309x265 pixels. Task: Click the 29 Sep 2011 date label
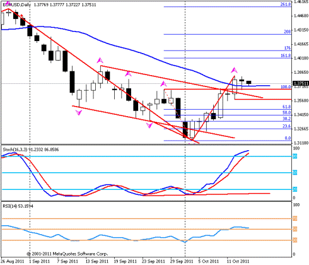(182, 261)
